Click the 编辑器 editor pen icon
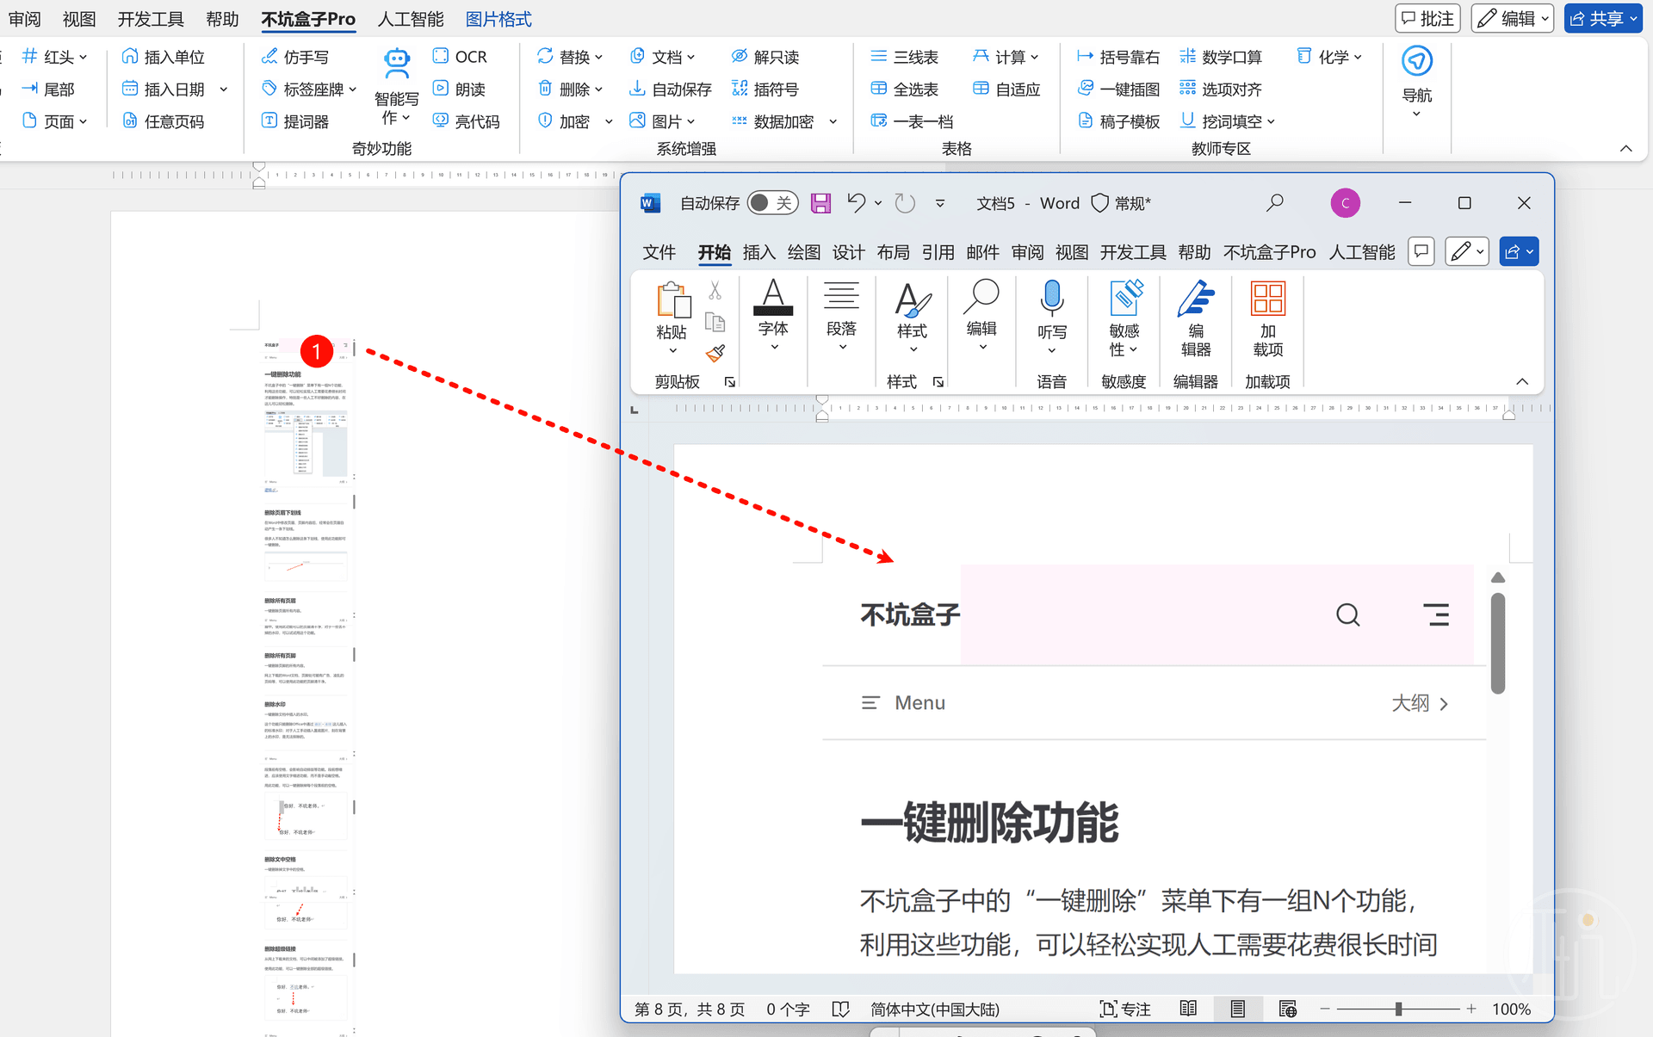 click(1196, 299)
